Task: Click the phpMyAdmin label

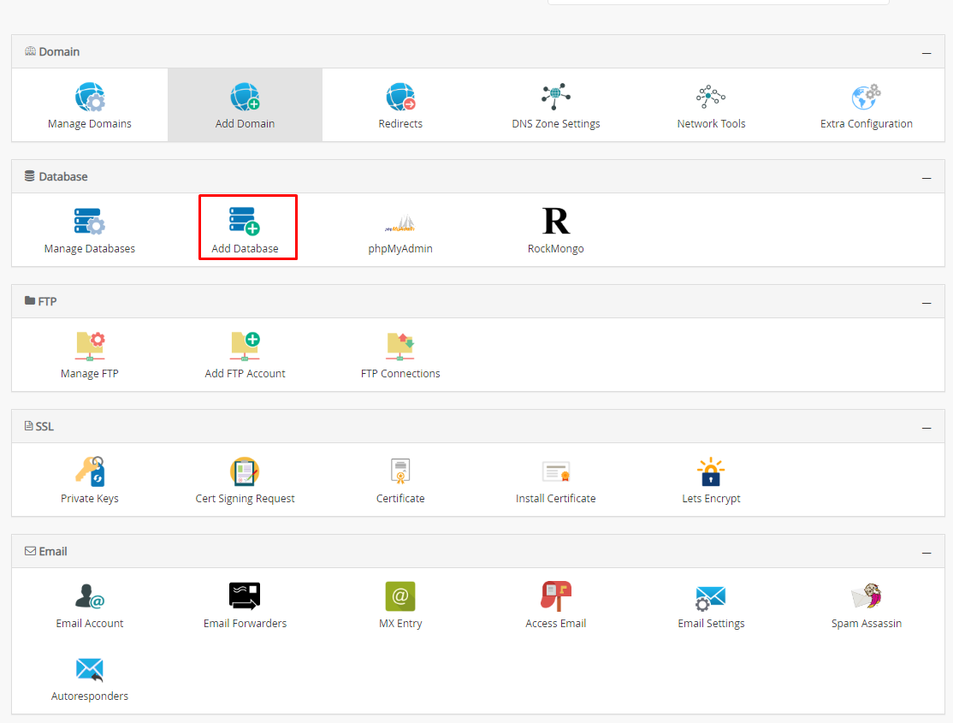Action: pyautogui.click(x=400, y=249)
